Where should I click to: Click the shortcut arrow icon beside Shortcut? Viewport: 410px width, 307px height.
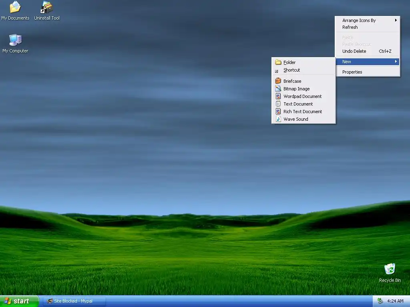276,71
